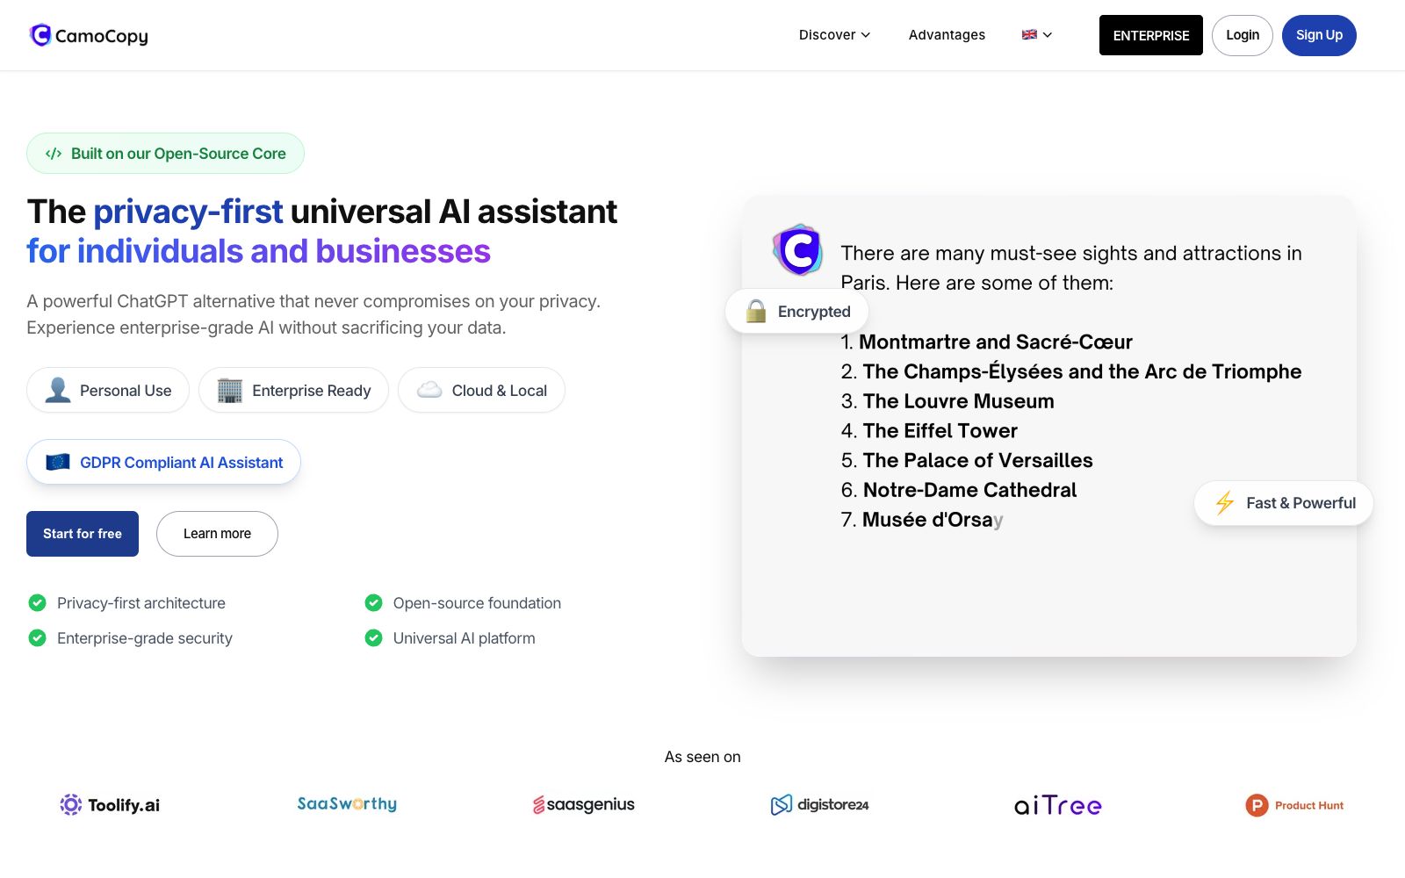Select the Enterprise Ready pill

[x=293, y=390]
